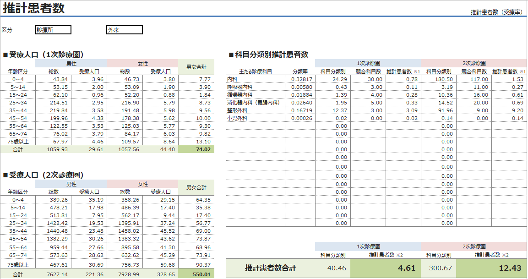Select the 1057.56 female total cell

[x=125, y=149]
